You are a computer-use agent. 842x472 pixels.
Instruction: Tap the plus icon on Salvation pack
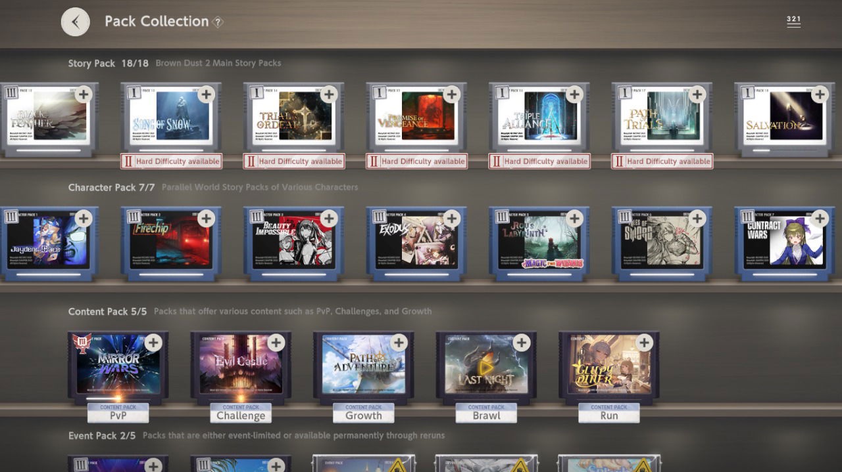820,94
